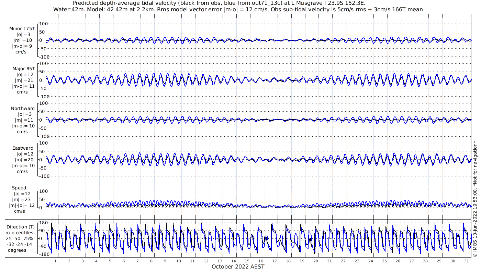Click day '23' on the date axis
This screenshot has height=274, width=481.
(357, 261)
